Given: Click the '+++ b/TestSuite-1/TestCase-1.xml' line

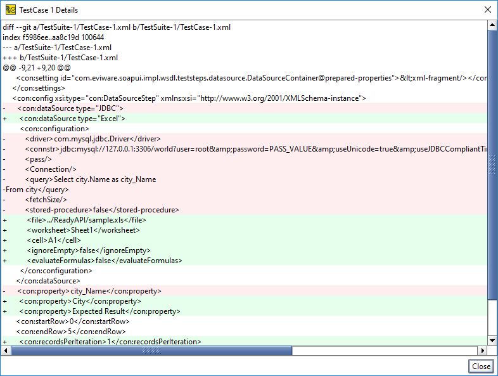Looking at the screenshot, I should coord(60,58).
